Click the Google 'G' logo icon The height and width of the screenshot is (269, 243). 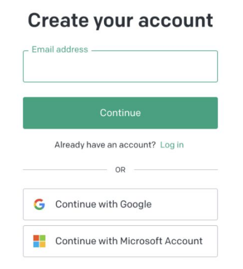(39, 204)
